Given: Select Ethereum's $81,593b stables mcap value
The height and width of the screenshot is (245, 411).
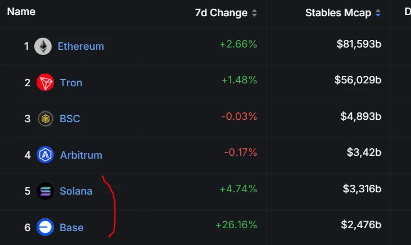Looking at the screenshot, I should click(358, 44).
